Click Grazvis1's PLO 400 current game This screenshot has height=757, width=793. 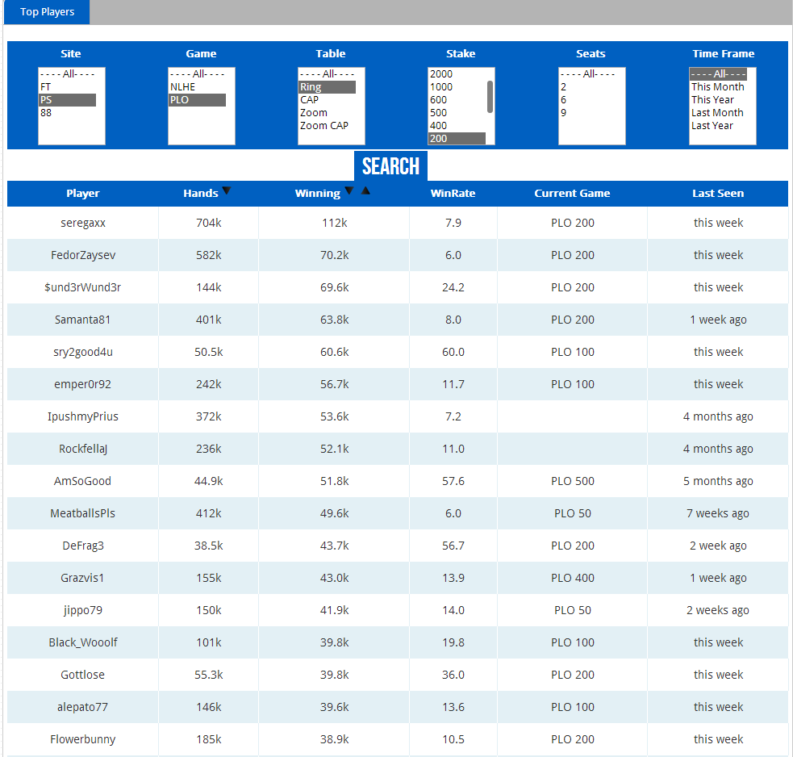point(573,578)
